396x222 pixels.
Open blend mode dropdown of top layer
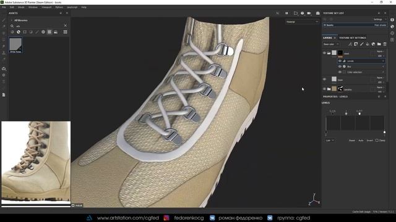[380, 51]
